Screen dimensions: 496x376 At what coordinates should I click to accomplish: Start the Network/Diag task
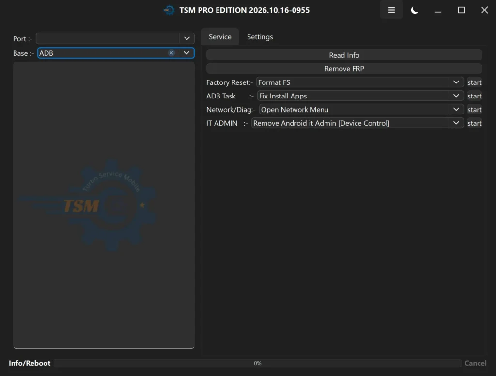475,110
